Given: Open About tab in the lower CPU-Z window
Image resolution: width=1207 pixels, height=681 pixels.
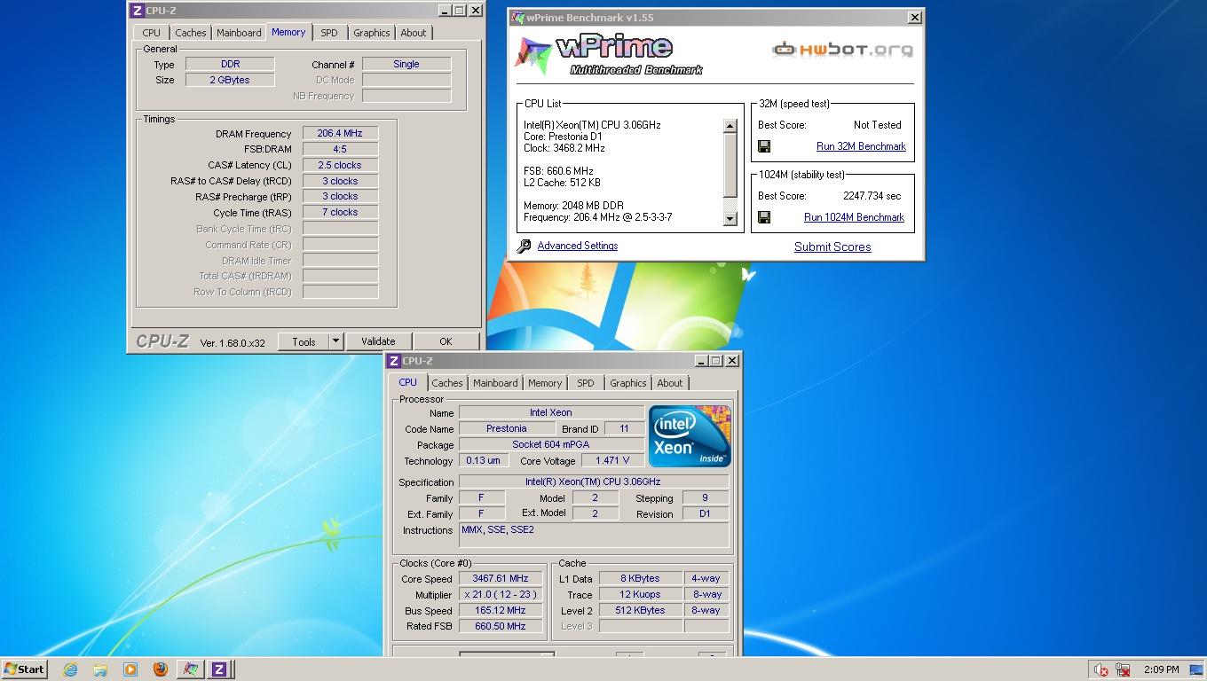Looking at the screenshot, I should pyautogui.click(x=670, y=383).
